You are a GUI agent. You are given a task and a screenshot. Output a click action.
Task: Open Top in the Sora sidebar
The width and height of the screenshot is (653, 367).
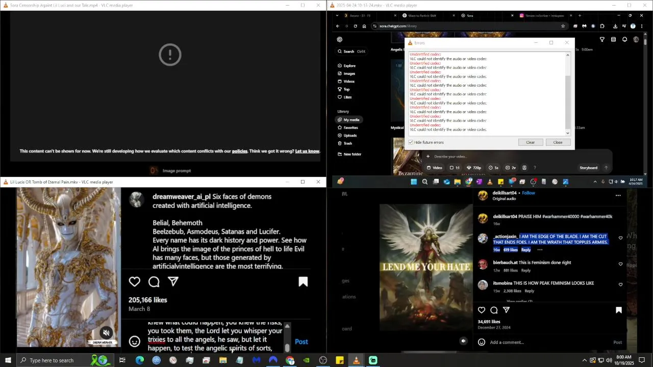[344, 89]
